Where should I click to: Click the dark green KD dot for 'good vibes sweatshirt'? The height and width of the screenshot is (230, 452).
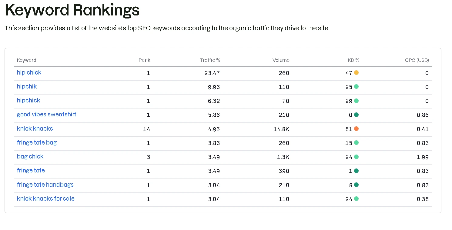pyautogui.click(x=356, y=115)
